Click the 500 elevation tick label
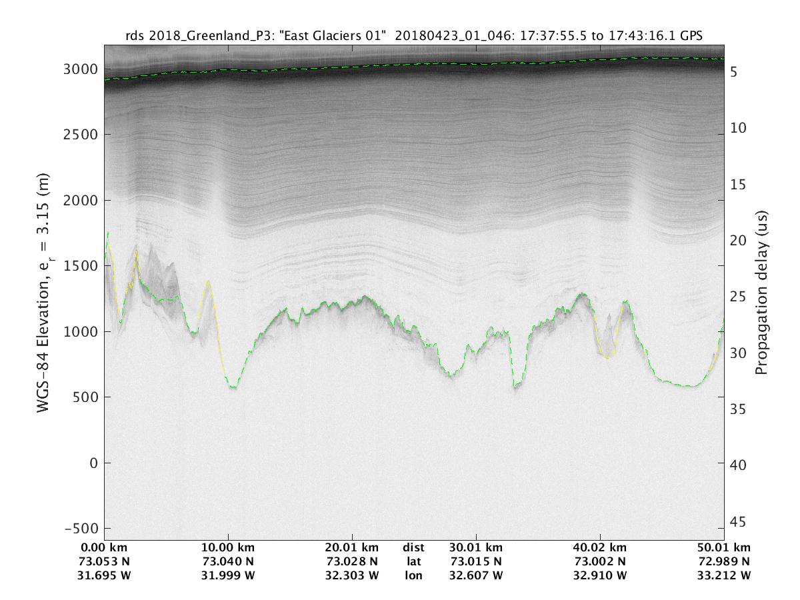The image size is (800, 600). click(x=84, y=397)
